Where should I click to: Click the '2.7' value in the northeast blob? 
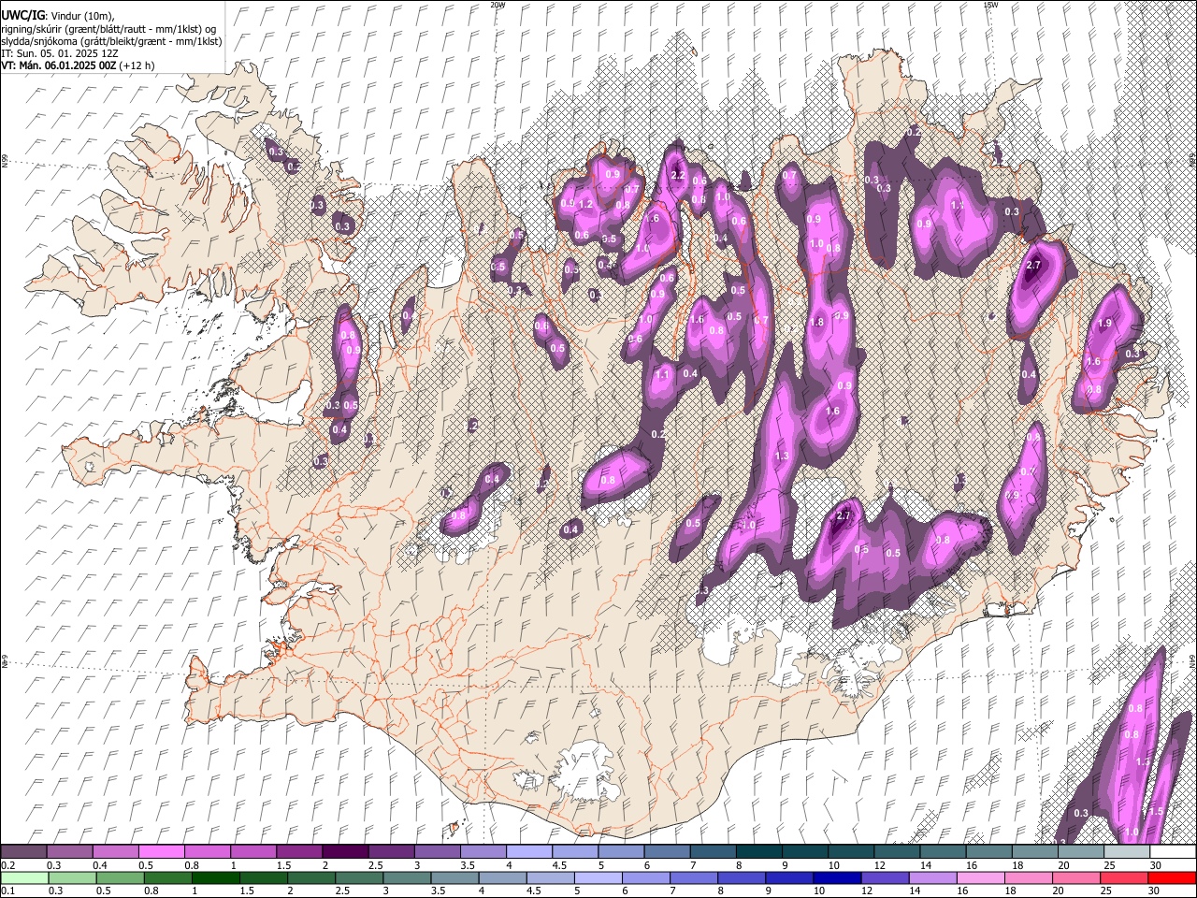click(x=1033, y=266)
